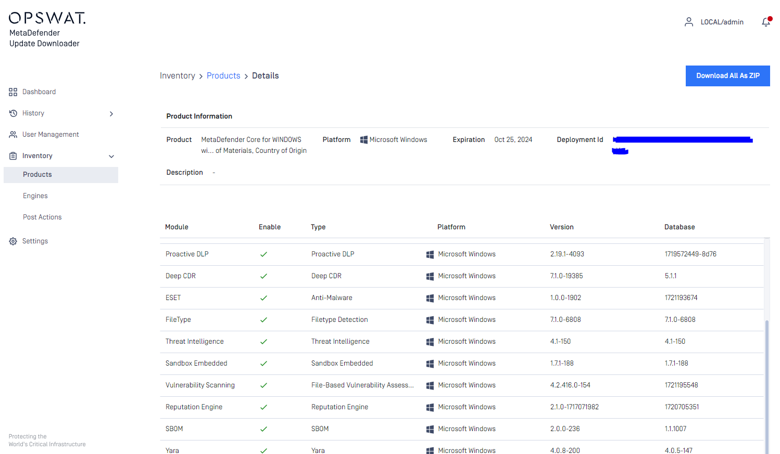Select Products in the sidebar
The height and width of the screenshot is (454, 780).
[x=61, y=175]
